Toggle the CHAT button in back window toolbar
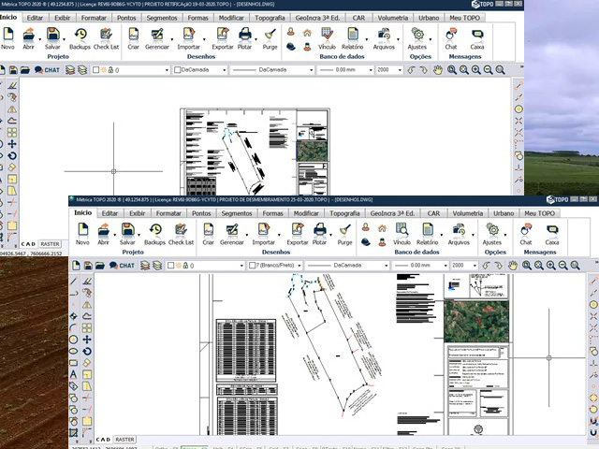Viewport: 599px width, 449px height. tap(48, 70)
